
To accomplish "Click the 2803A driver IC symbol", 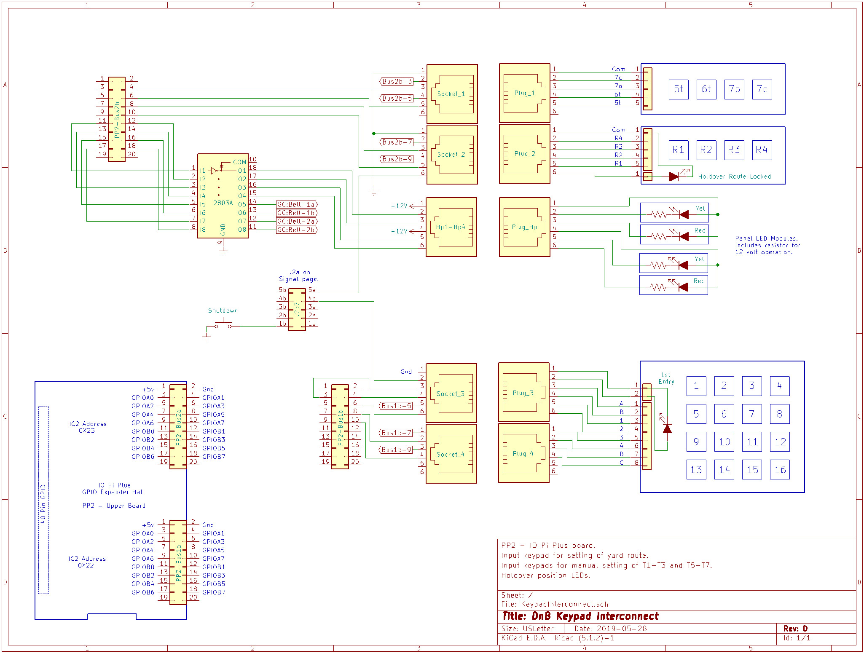I will 223,196.
